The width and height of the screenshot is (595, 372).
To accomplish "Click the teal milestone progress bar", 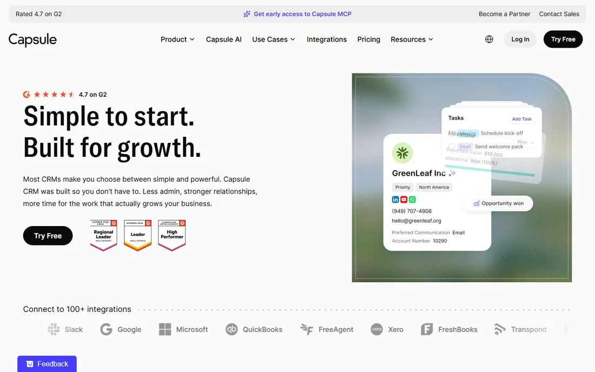I will tap(490, 171).
